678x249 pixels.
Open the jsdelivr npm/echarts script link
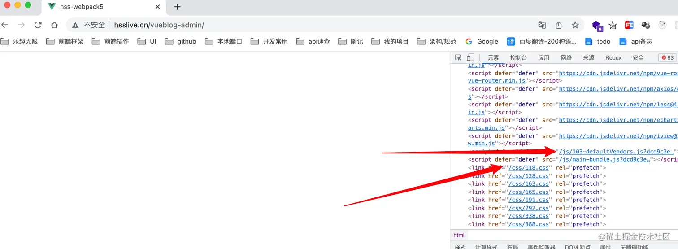coord(618,120)
